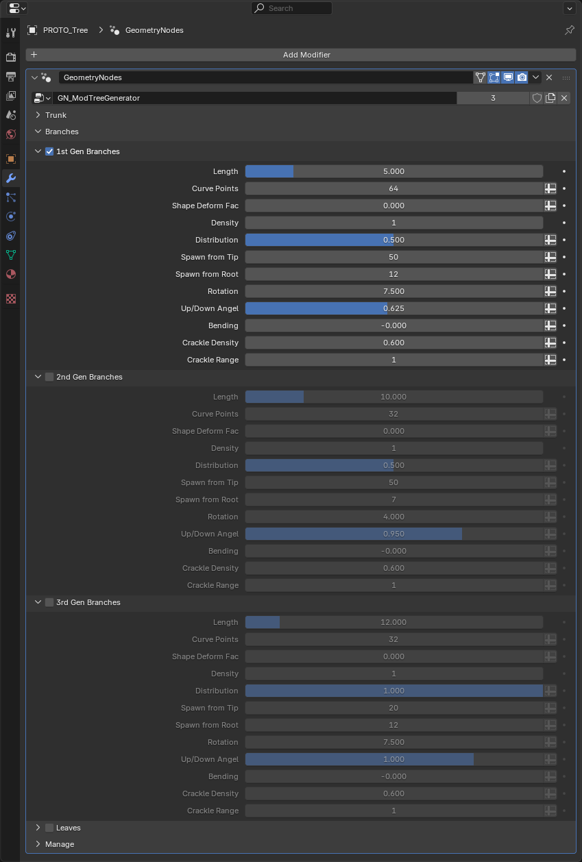
Task: Uncheck the 1st Gen Branches checkbox
Action: (49, 151)
